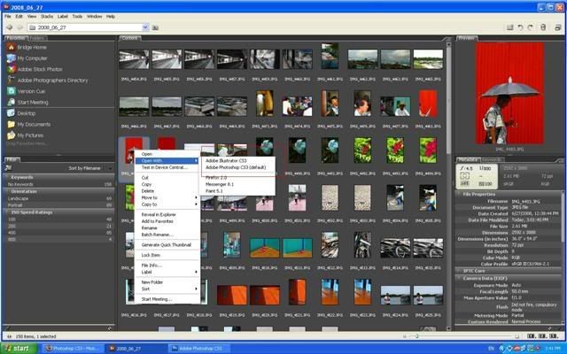This screenshot has width=567, height=354.
Task: Collapse the ISO Speed Ratings section
Action: 6,212
